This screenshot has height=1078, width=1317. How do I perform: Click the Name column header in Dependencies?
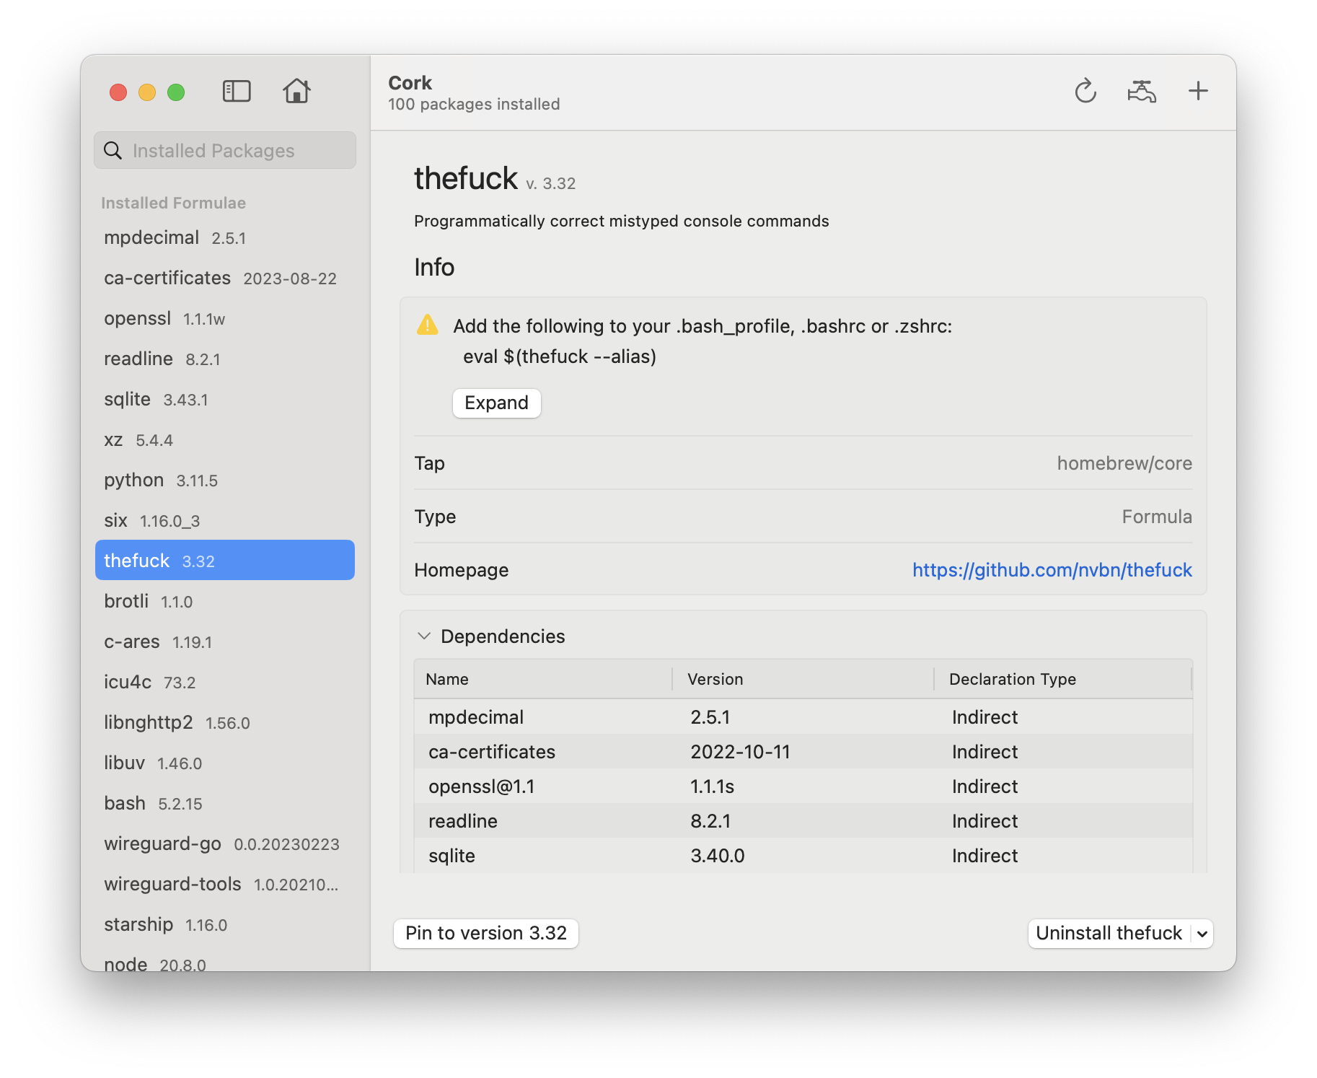(x=446, y=679)
